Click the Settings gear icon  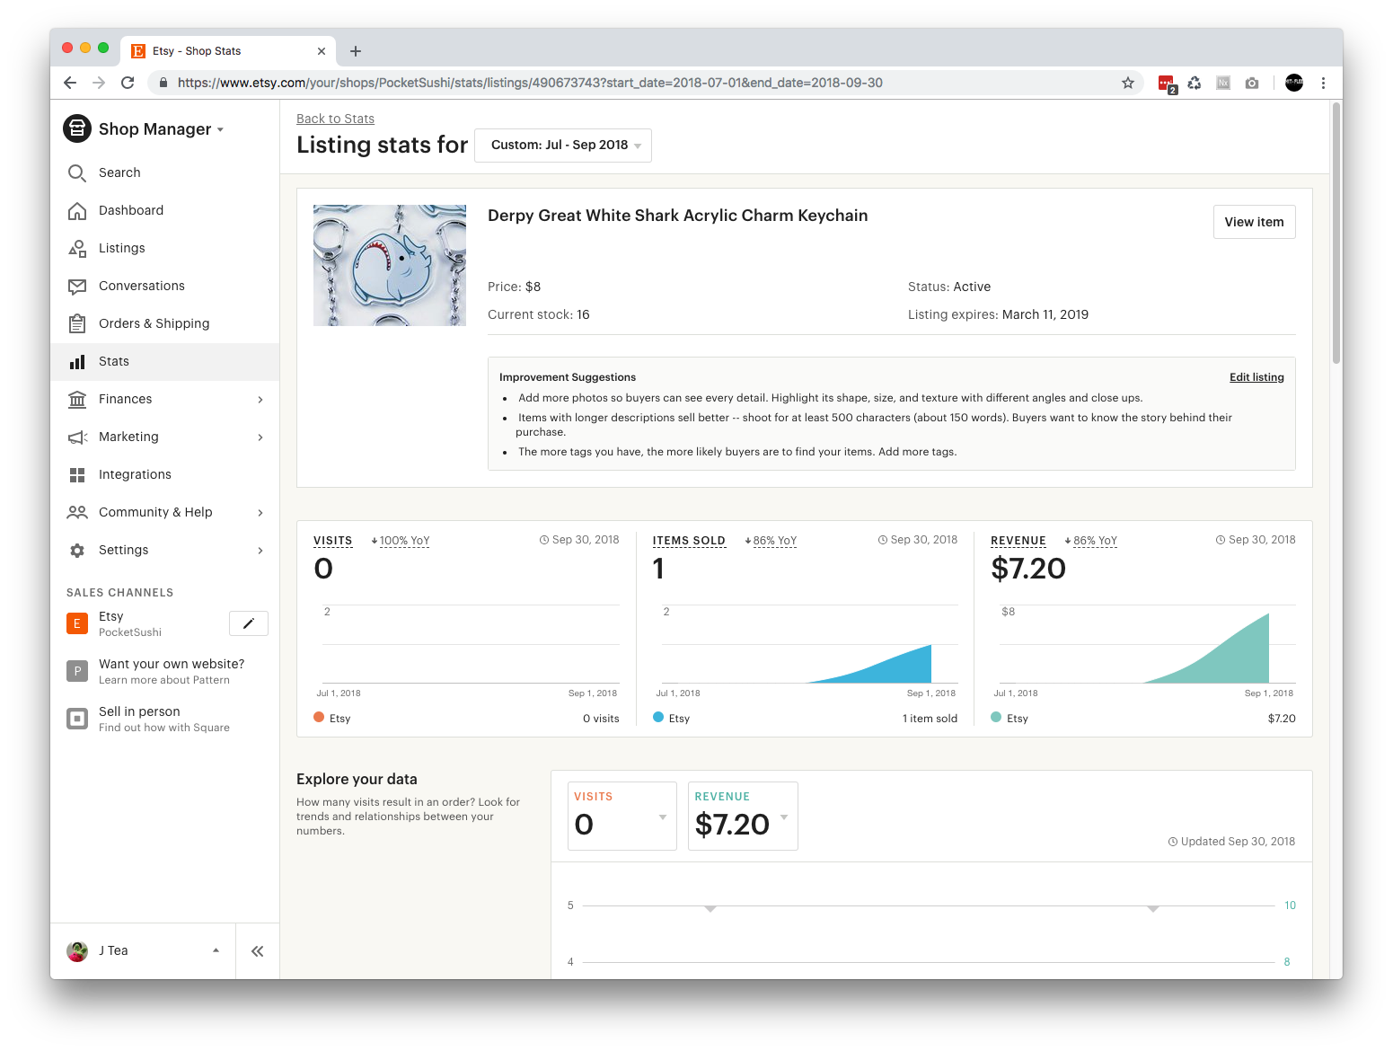pyautogui.click(x=77, y=550)
